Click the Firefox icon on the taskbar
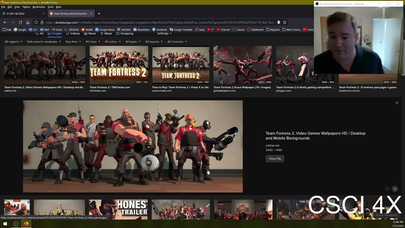 click(26, 224)
